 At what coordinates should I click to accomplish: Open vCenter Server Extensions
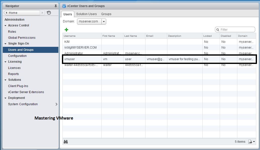[26, 92]
